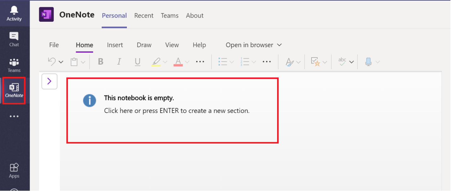
Task: Expand the Styles dropdown arrow
Action: 299,62
